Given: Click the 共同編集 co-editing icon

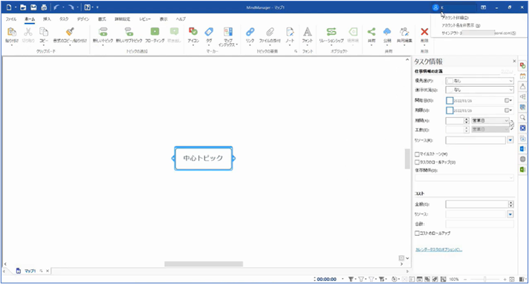Looking at the screenshot, I should pyautogui.click(x=404, y=32).
